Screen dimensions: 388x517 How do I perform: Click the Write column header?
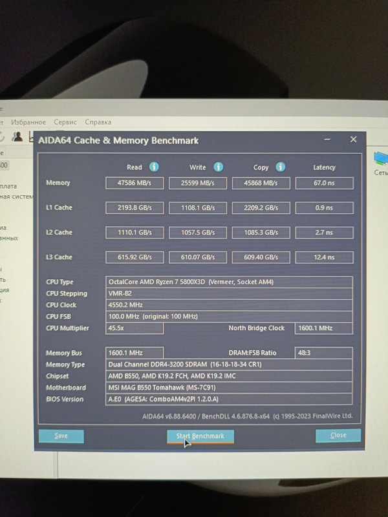[198, 167]
